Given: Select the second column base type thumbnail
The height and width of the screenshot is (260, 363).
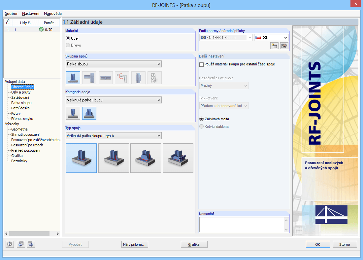Looking at the screenshot, I should click(x=114, y=158).
